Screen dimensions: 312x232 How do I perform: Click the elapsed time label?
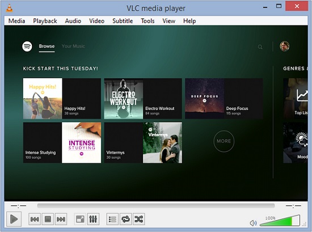tap(19, 206)
